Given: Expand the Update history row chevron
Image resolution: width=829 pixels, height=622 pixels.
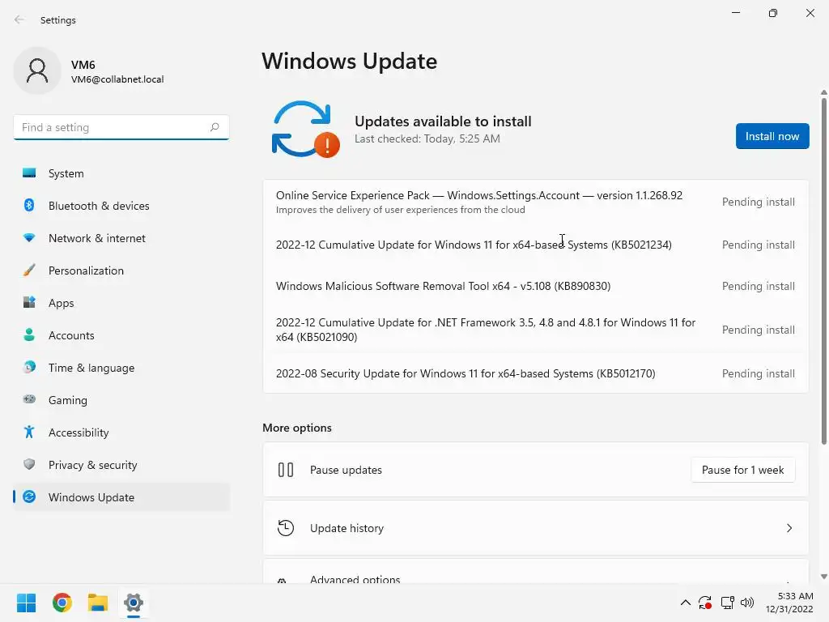Looking at the screenshot, I should click(789, 528).
